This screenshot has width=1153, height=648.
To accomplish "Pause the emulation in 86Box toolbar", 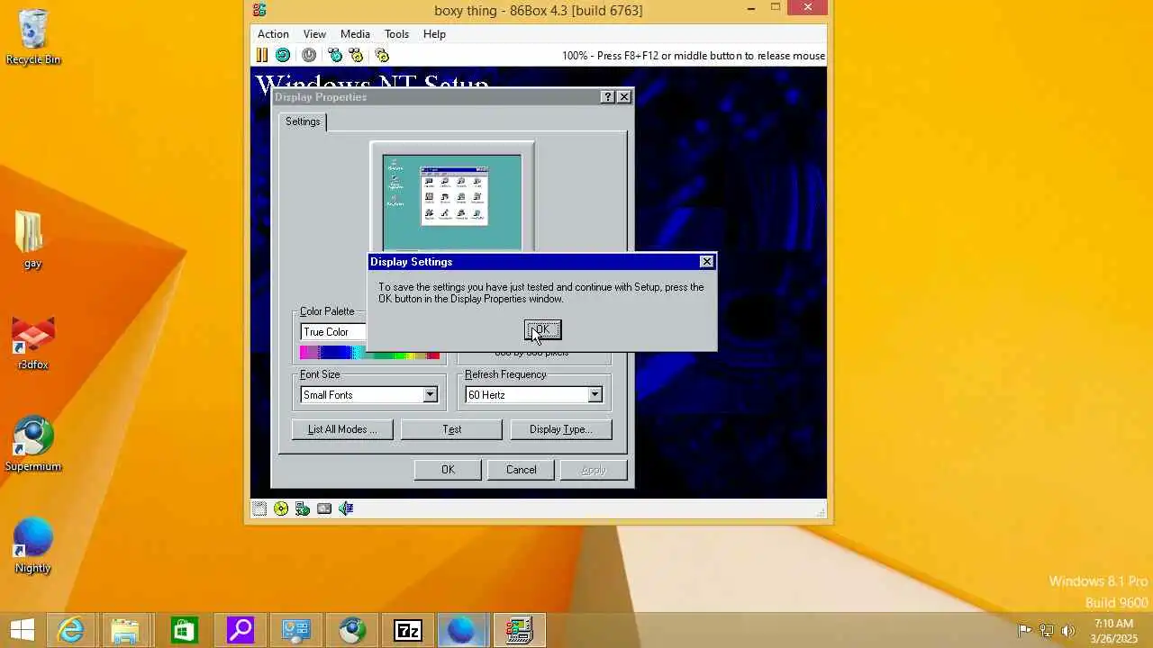I will point(261,55).
